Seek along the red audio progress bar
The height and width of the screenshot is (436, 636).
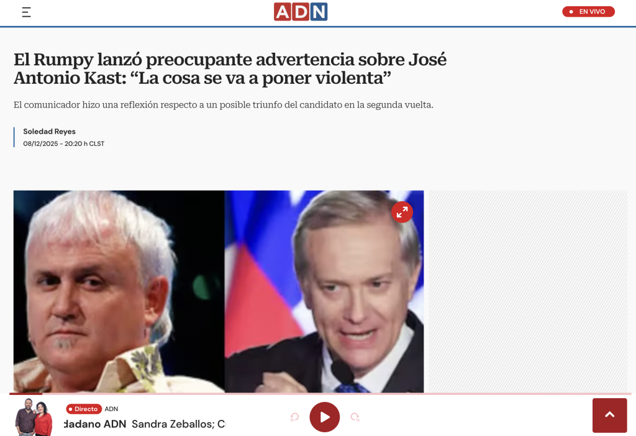[x=320, y=394]
